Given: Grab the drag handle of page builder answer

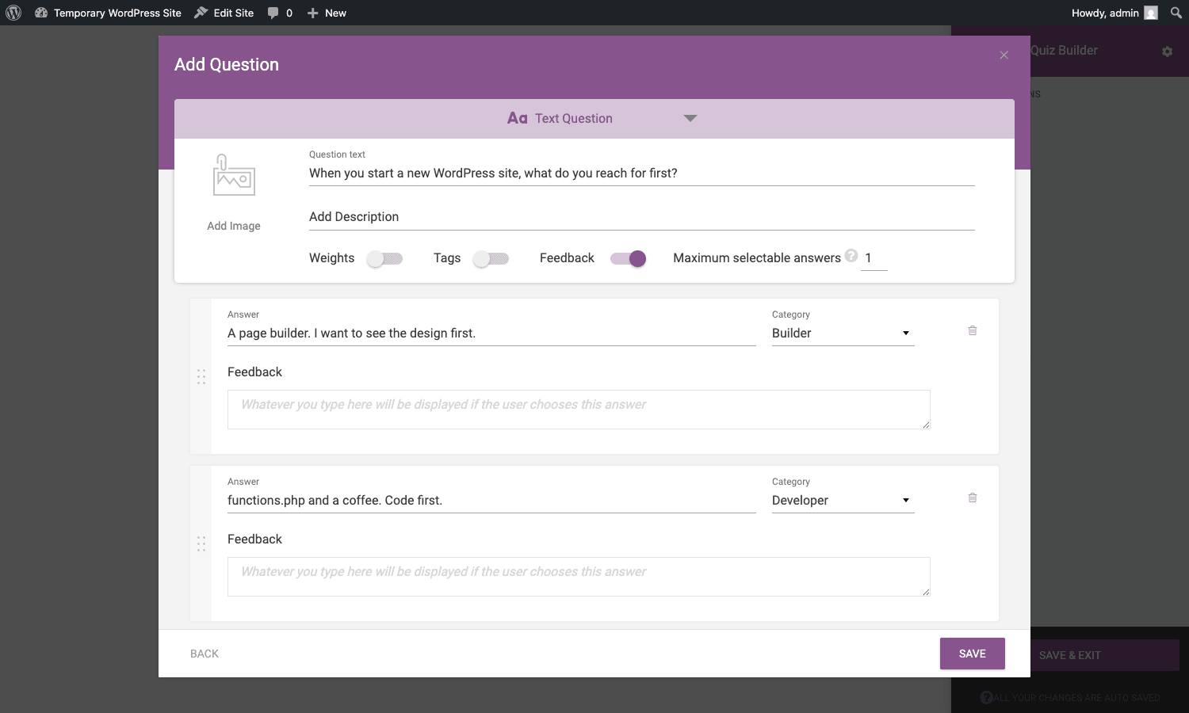Looking at the screenshot, I should [201, 377].
